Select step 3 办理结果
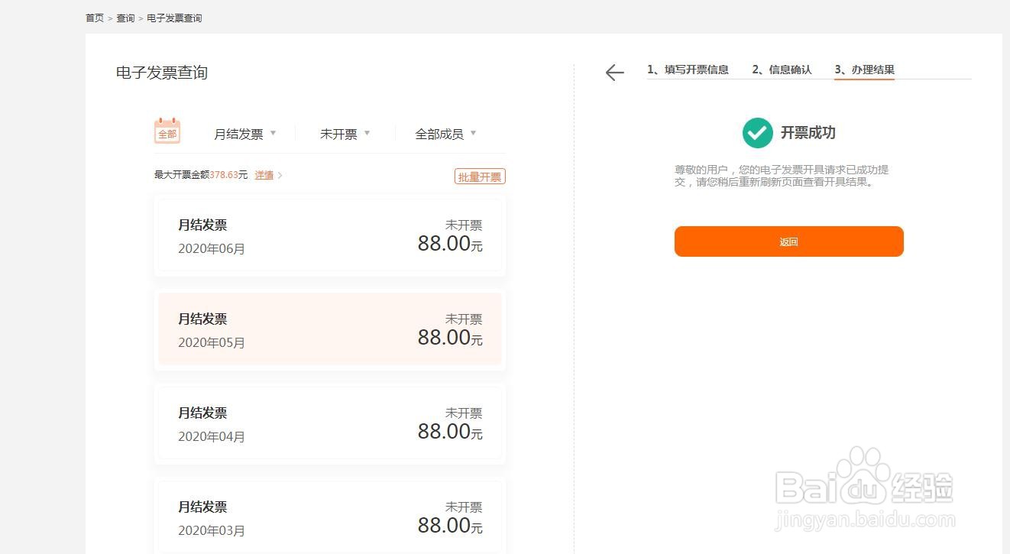Viewport: 1010px width, 554px height. [x=863, y=69]
